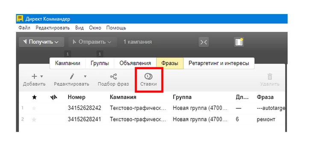
Task: Click the 1 кампания label
Action: pyautogui.click(x=138, y=42)
